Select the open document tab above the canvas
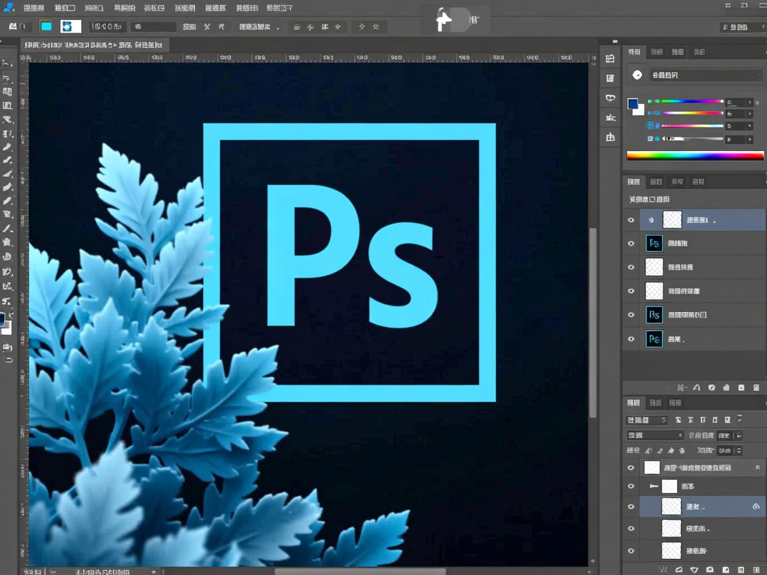The height and width of the screenshot is (575, 767). (x=93, y=45)
